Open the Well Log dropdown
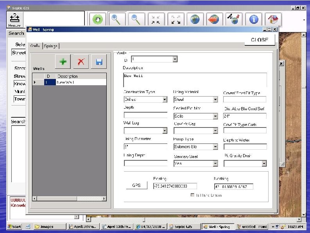The image size is (310, 233). coord(165,131)
